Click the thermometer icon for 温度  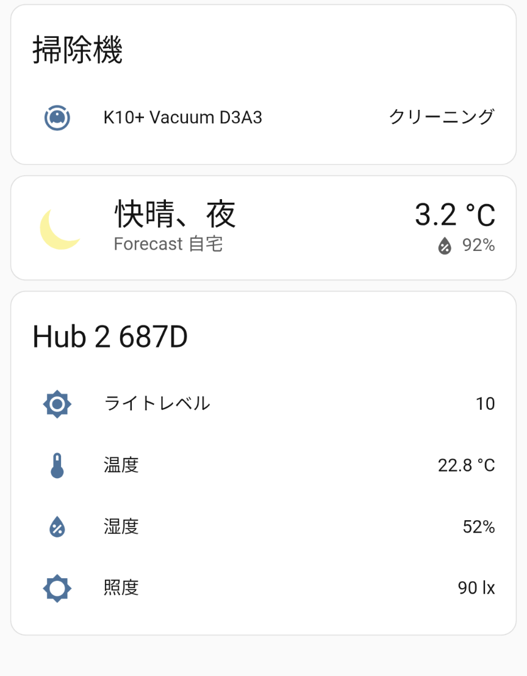click(x=57, y=465)
